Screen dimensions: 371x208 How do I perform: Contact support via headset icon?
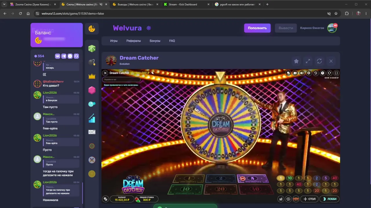click(x=76, y=56)
